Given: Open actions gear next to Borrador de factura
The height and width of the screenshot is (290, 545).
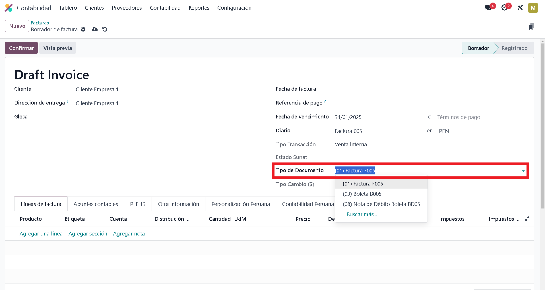Looking at the screenshot, I should click(83, 29).
